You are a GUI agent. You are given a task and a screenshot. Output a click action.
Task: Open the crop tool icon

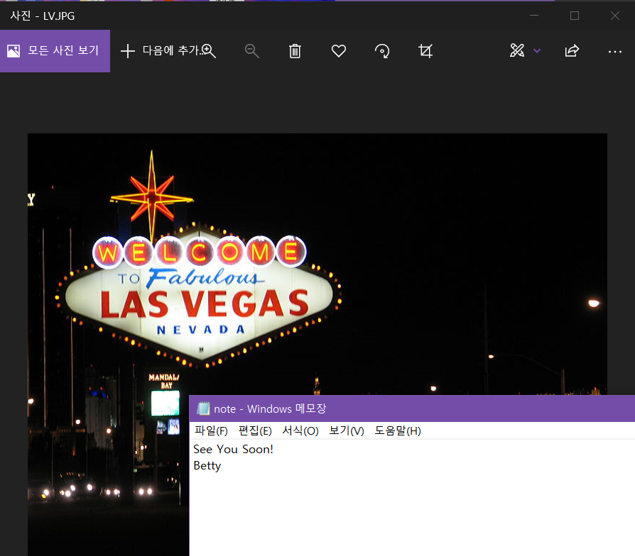425,51
